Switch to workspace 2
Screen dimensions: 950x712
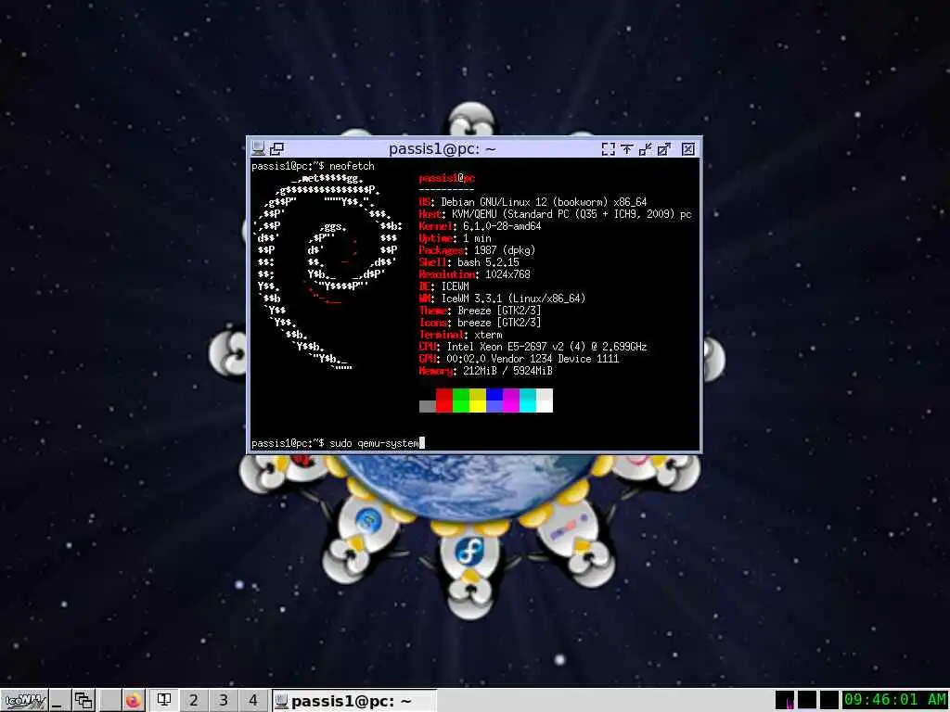pos(194,701)
